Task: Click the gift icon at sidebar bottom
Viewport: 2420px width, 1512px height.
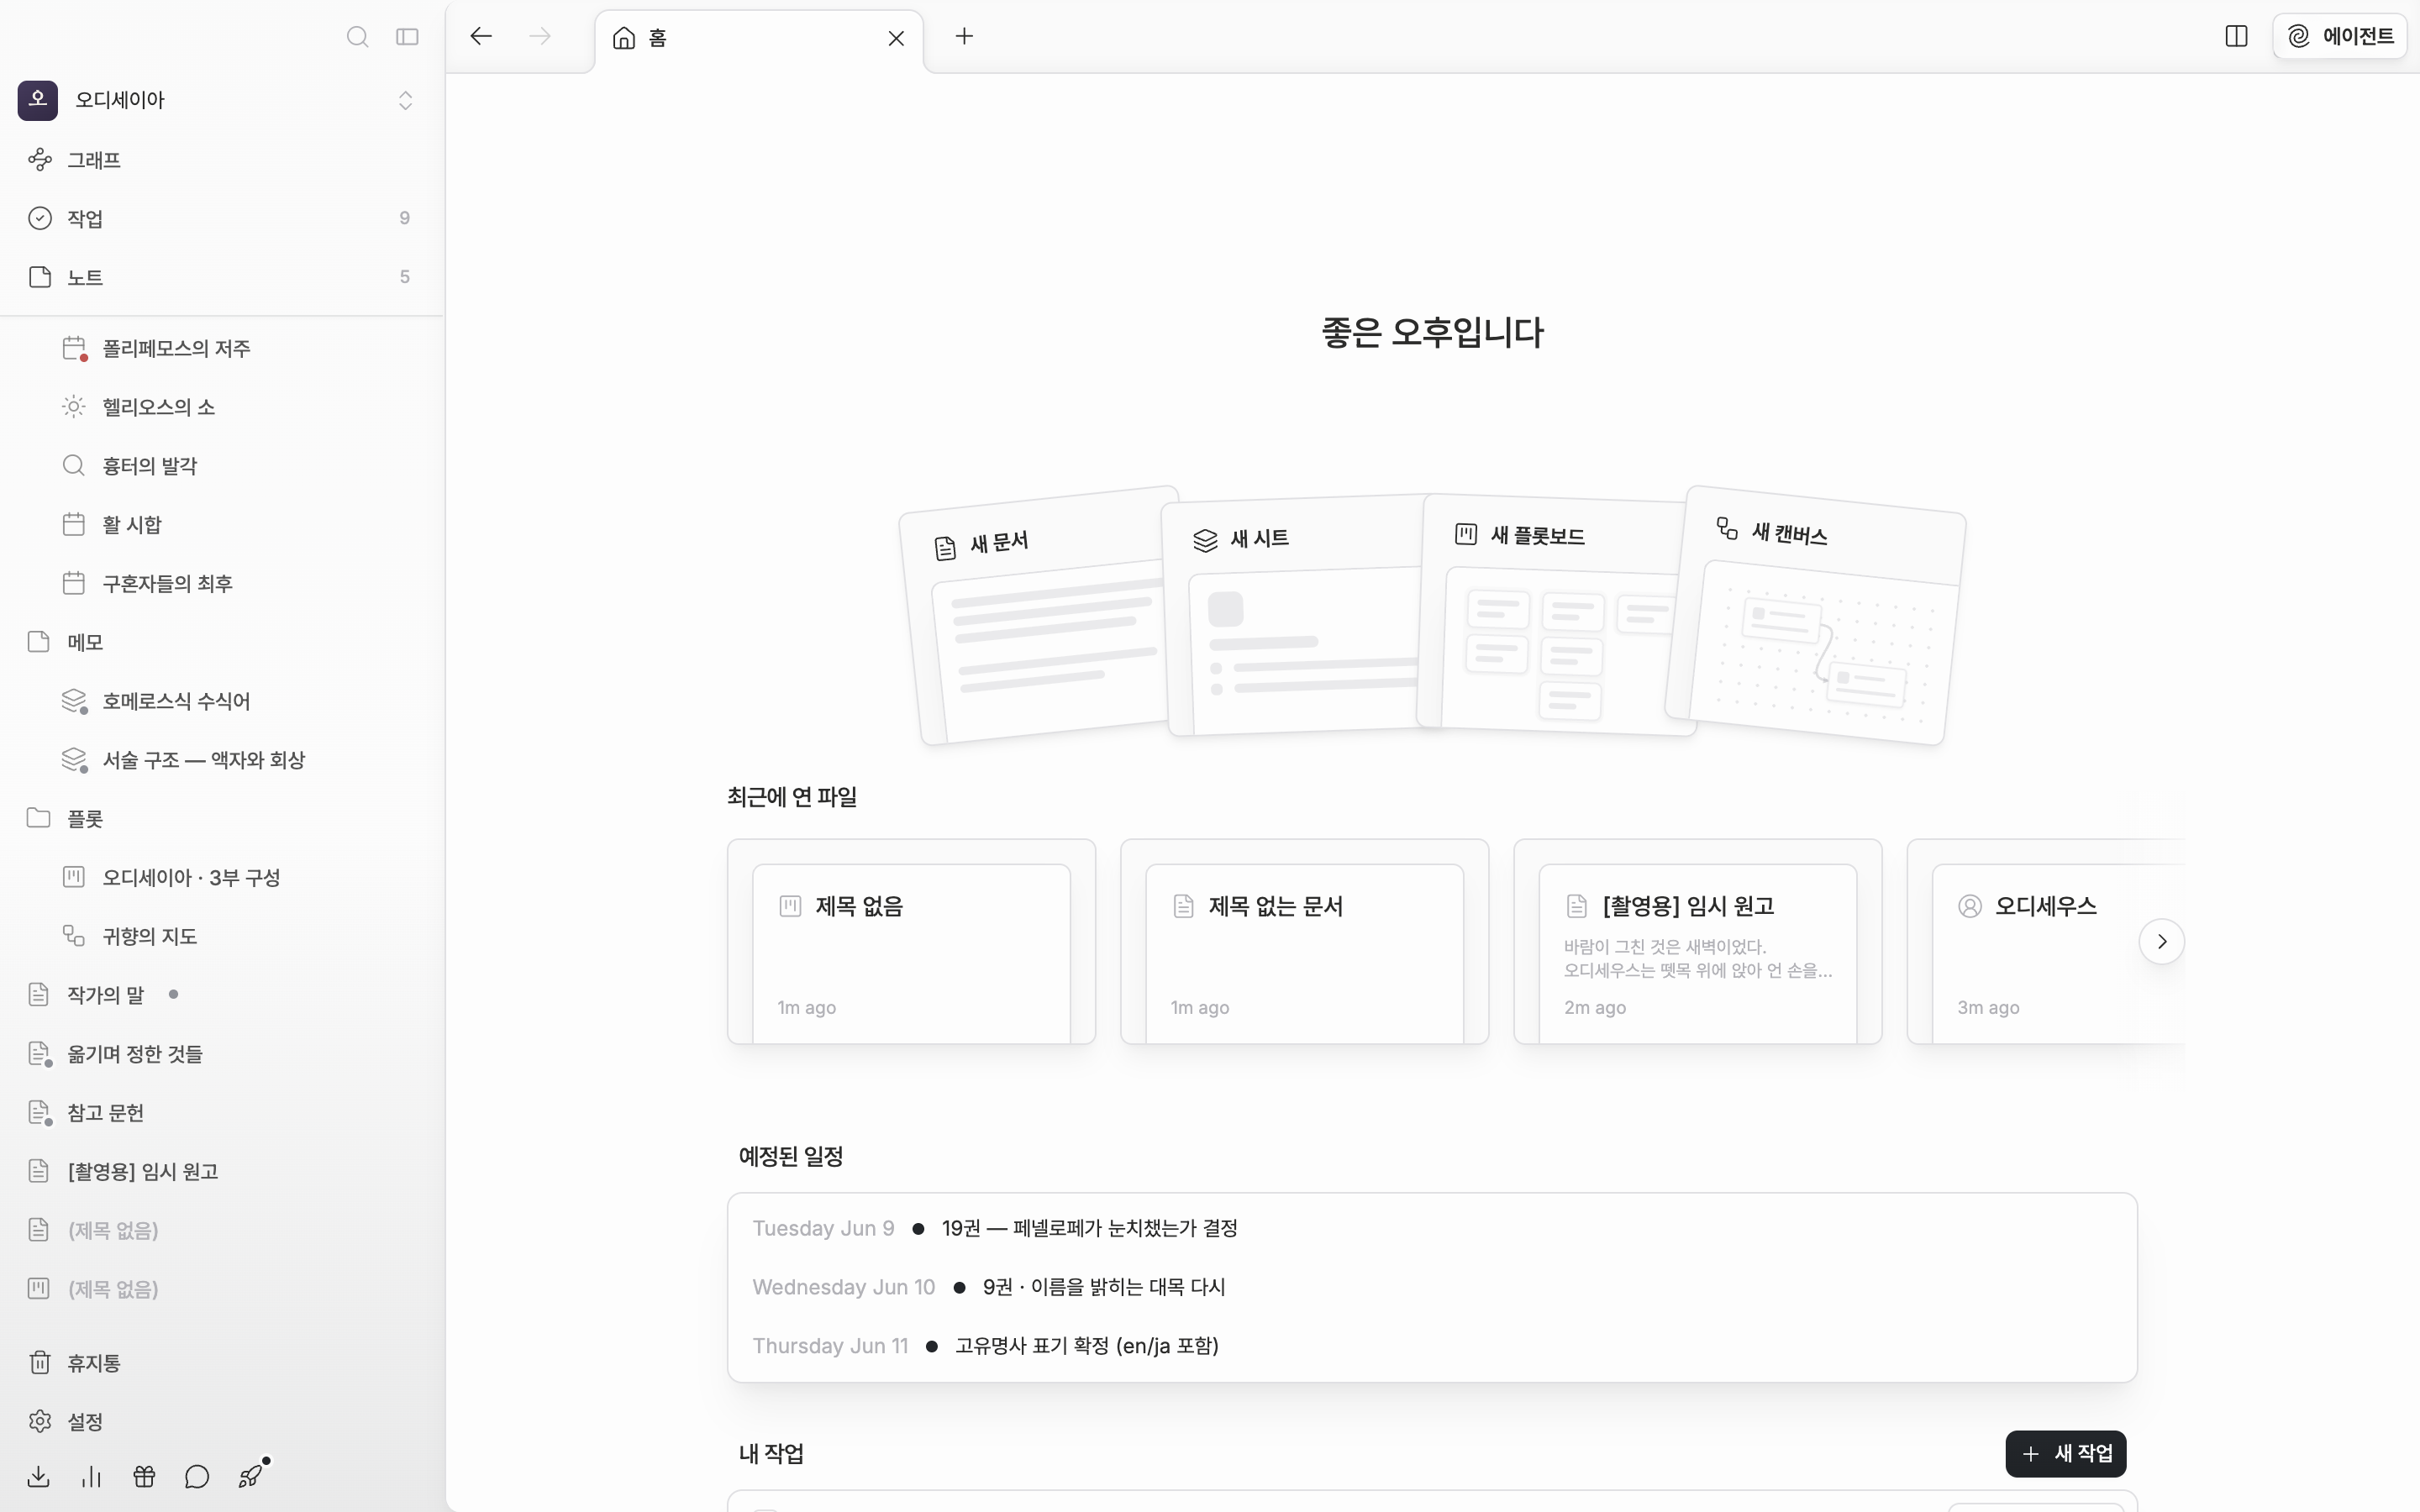Action: click(x=144, y=1477)
